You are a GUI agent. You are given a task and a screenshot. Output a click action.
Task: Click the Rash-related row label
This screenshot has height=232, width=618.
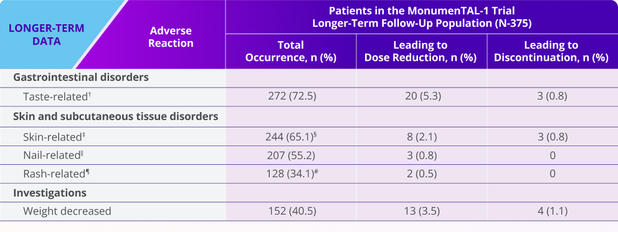[55, 174]
